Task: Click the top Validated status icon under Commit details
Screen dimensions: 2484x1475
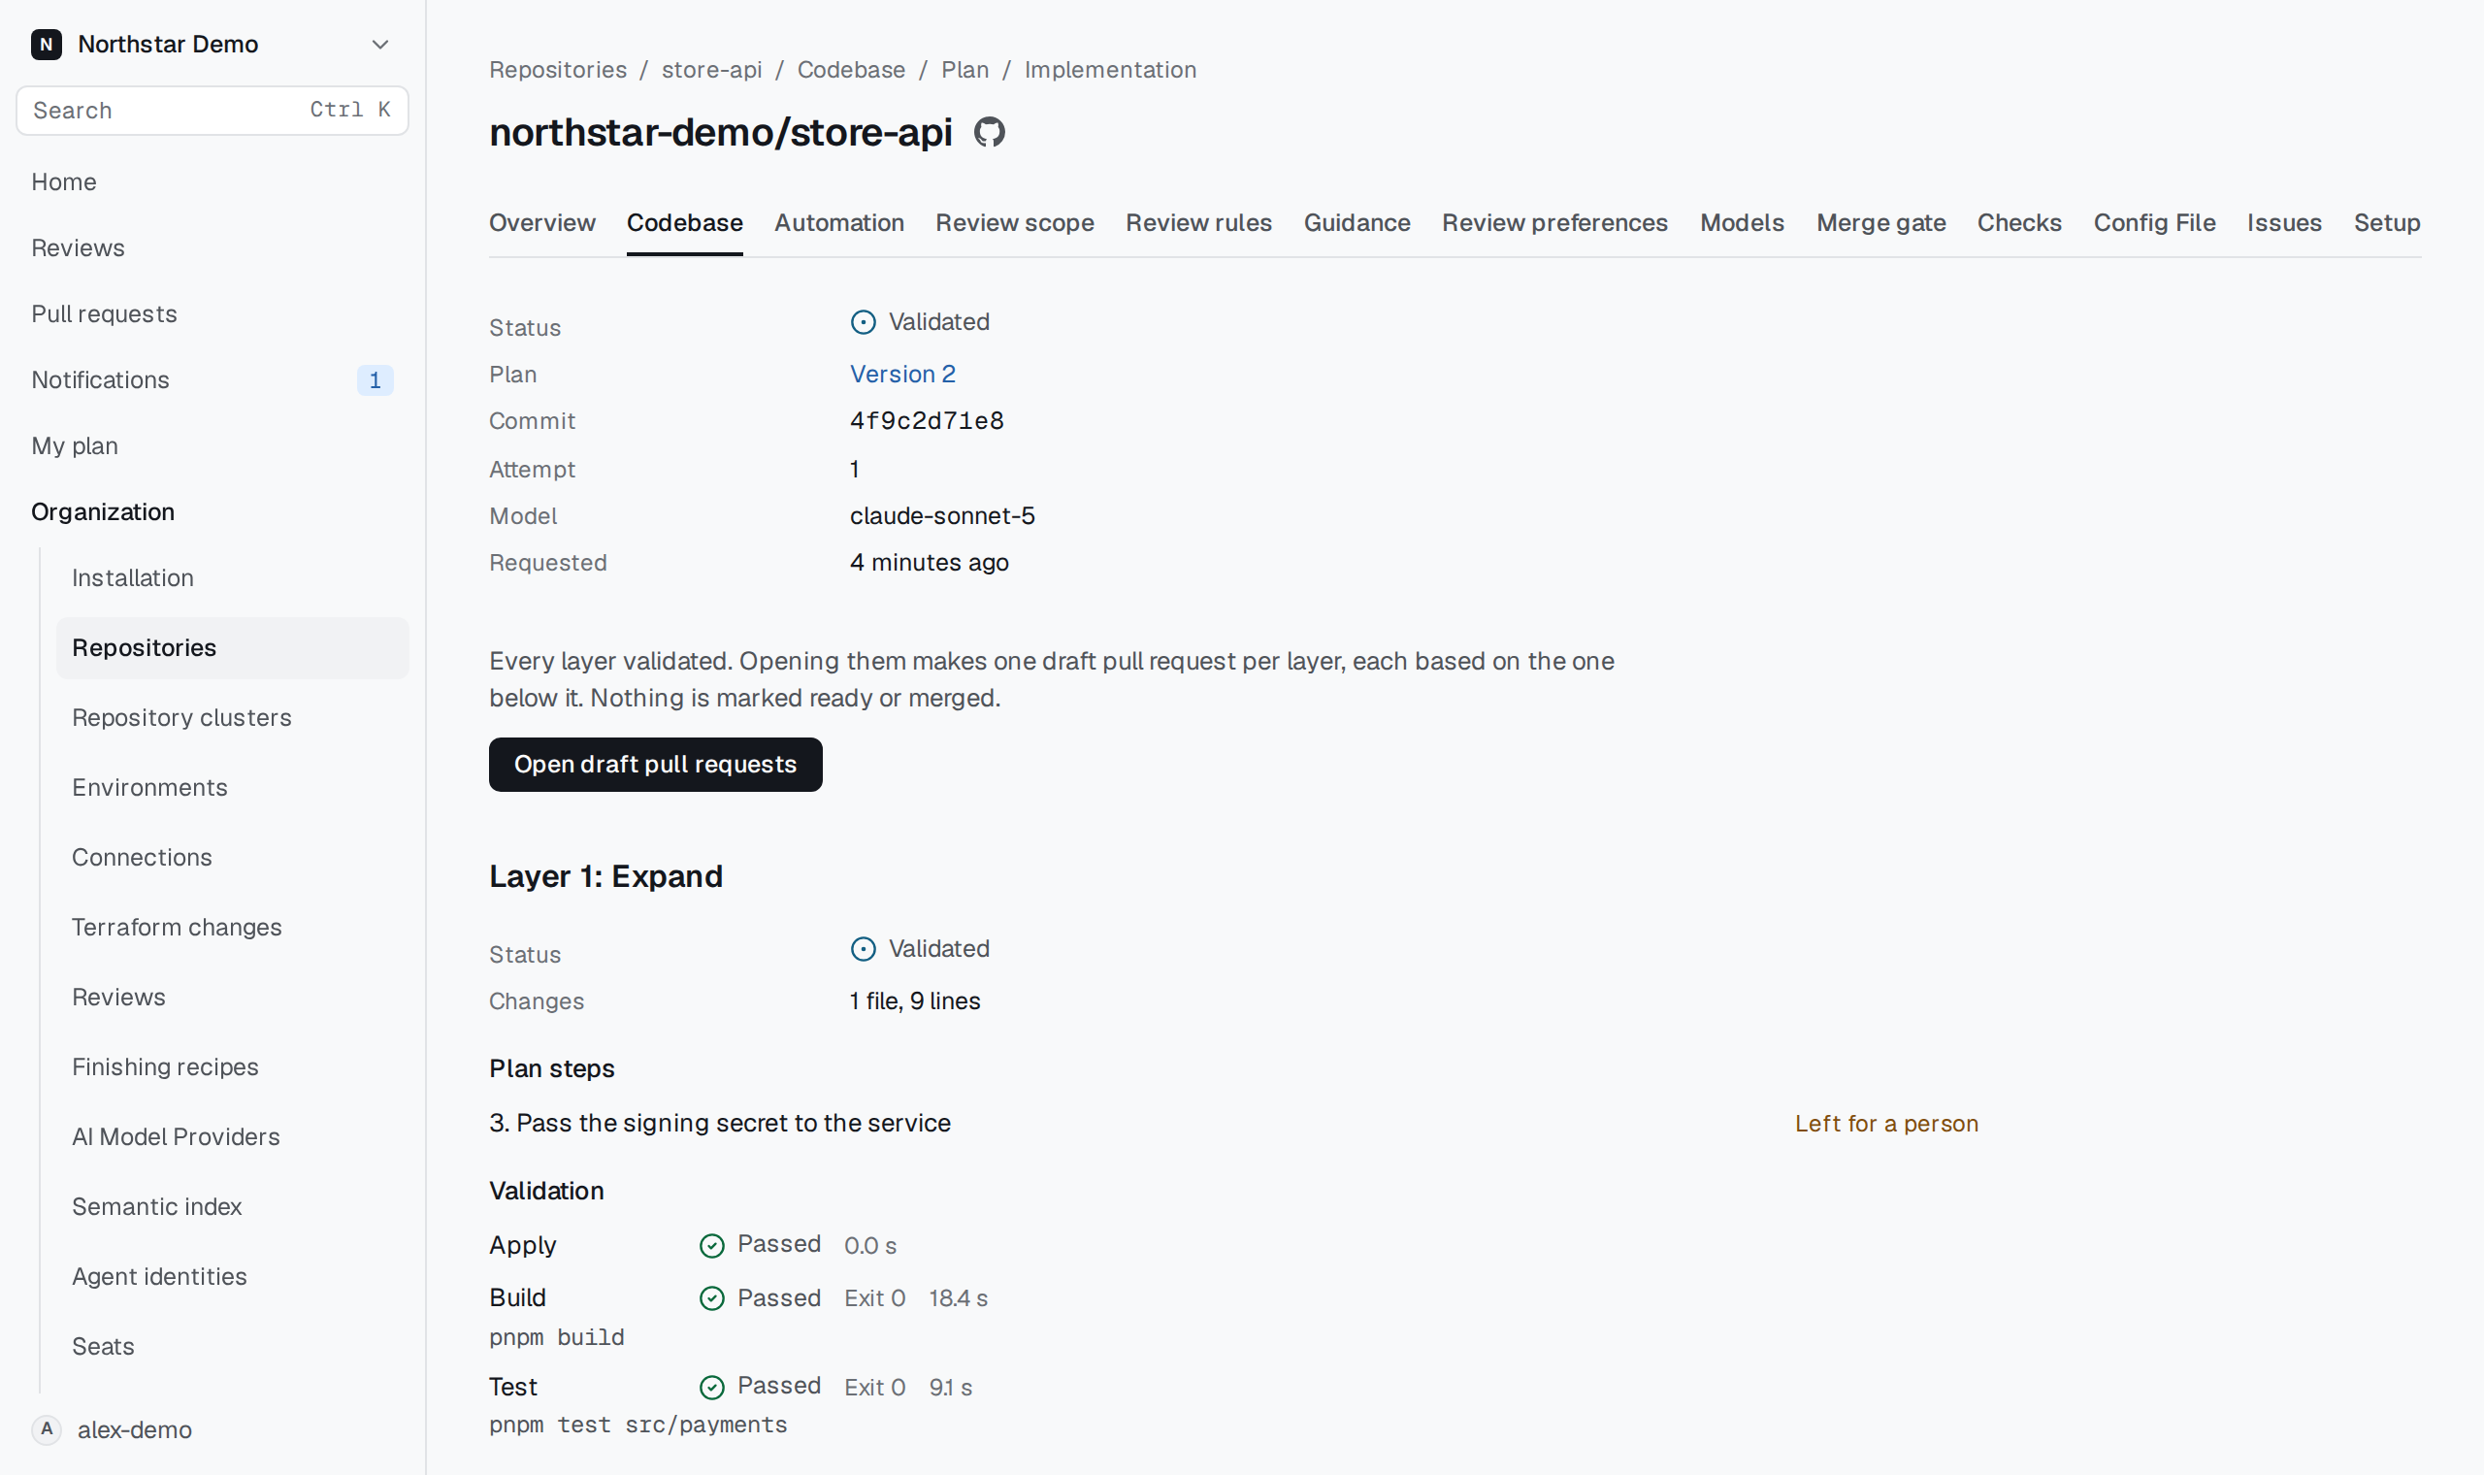Action: [864, 322]
